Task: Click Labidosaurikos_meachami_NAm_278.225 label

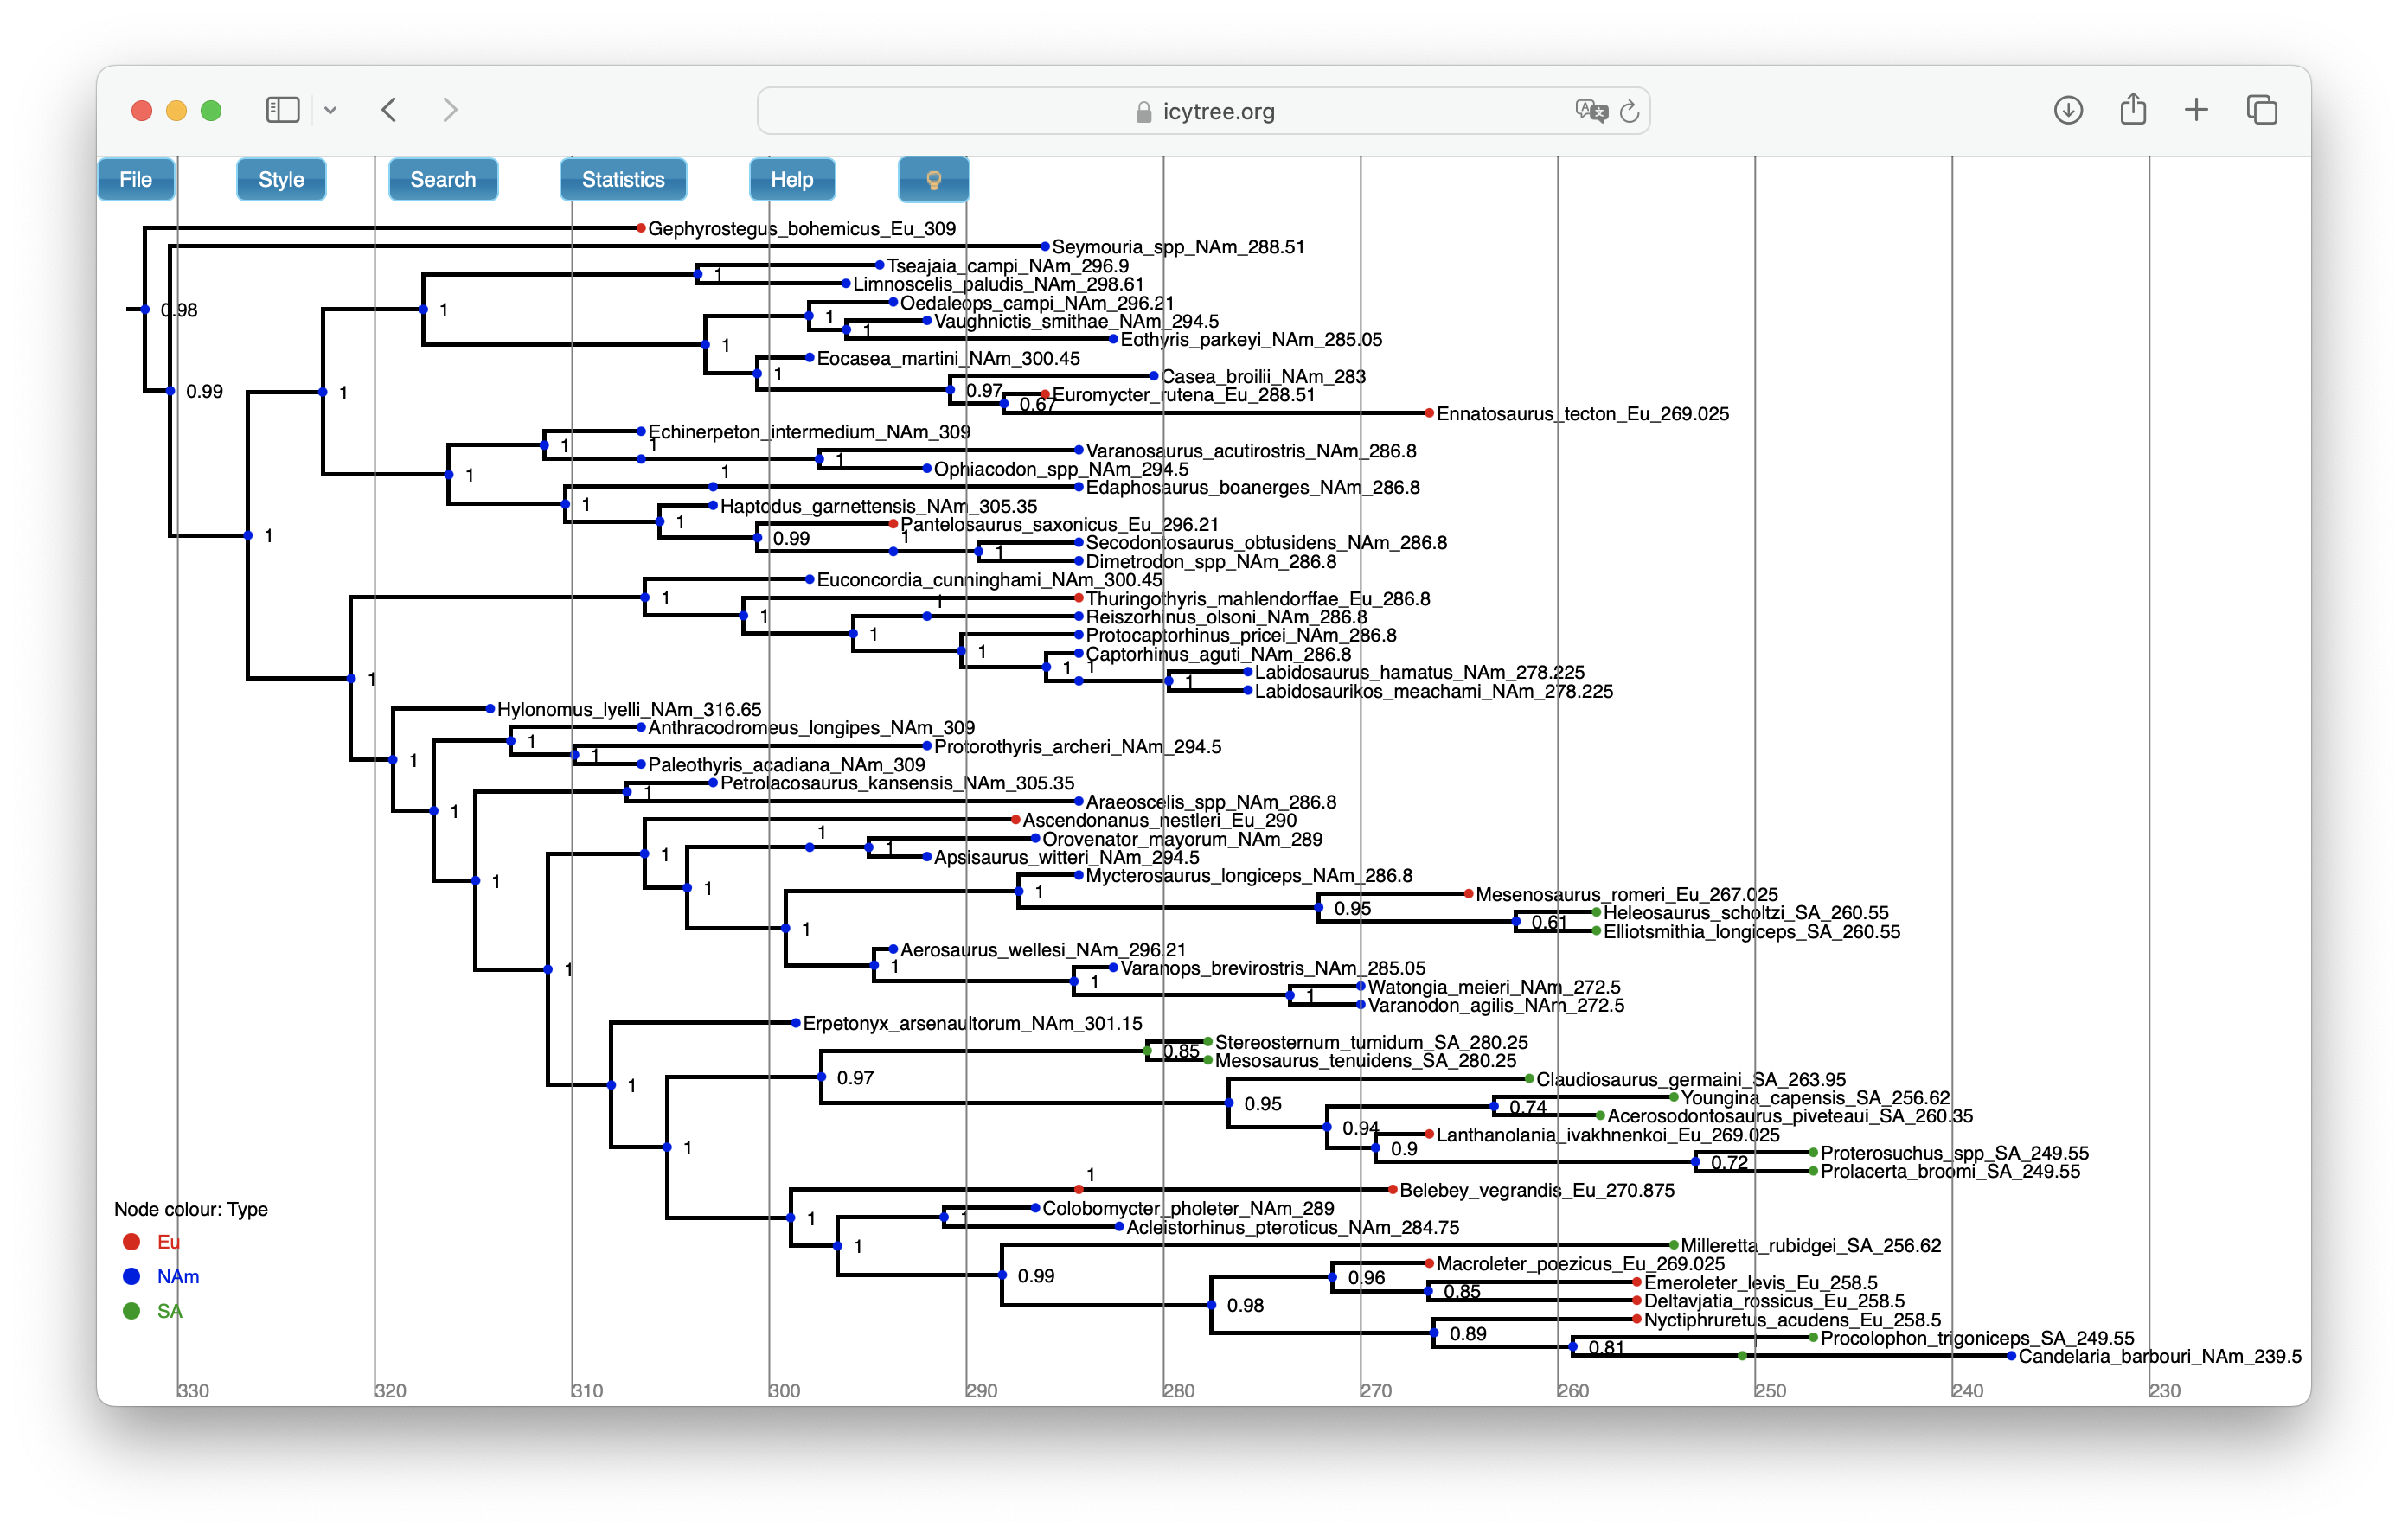Action: click(1434, 692)
